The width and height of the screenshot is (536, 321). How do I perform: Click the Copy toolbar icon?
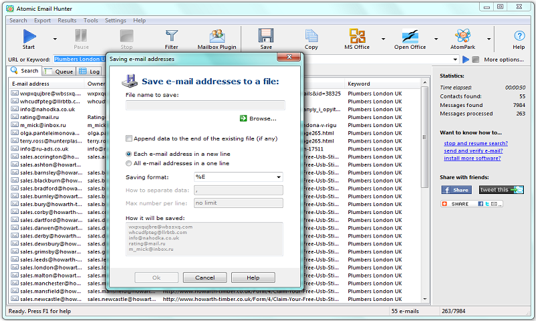(x=311, y=37)
